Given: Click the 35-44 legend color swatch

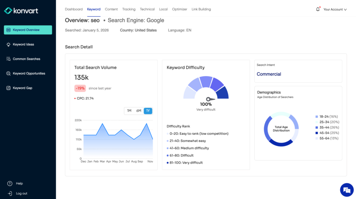Looking at the screenshot, I should pos(317,127).
